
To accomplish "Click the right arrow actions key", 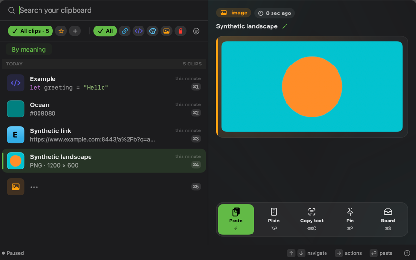I will click(339, 253).
